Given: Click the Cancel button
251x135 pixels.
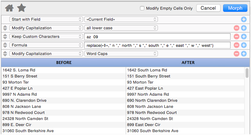Looking at the screenshot, I should point(208,8).
